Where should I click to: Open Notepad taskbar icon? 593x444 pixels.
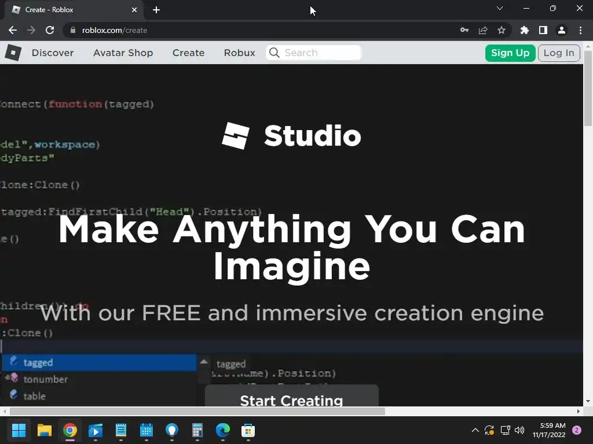tap(121, 430)
